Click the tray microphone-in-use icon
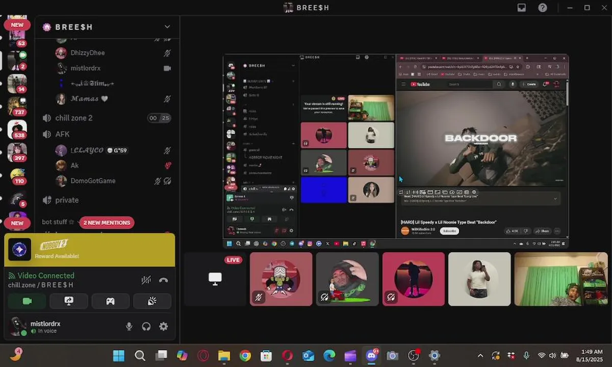Image resolution: width=612 pixels, height=367 pixels. pyautogui.click(x=526, y=356)
